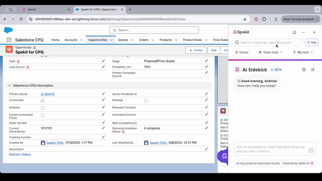Screen dimensions: 322x181
Task: Click the purple Spekit floating button
Action: tap(223, 156)
